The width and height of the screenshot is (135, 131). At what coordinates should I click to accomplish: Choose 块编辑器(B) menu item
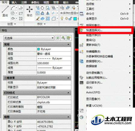pos(106,51)
